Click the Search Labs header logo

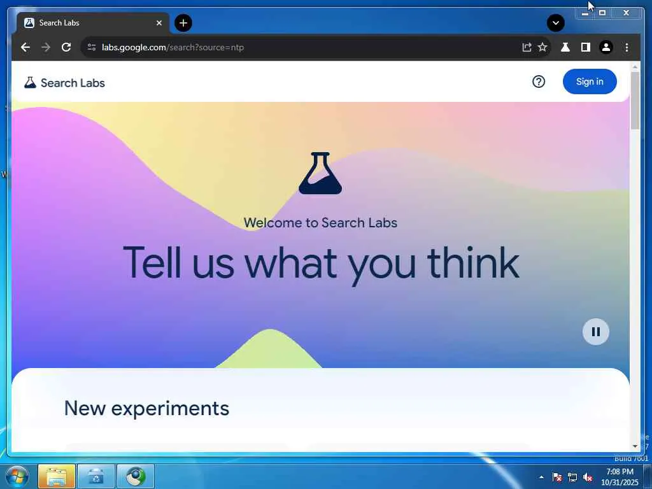(x=64, y=83)
